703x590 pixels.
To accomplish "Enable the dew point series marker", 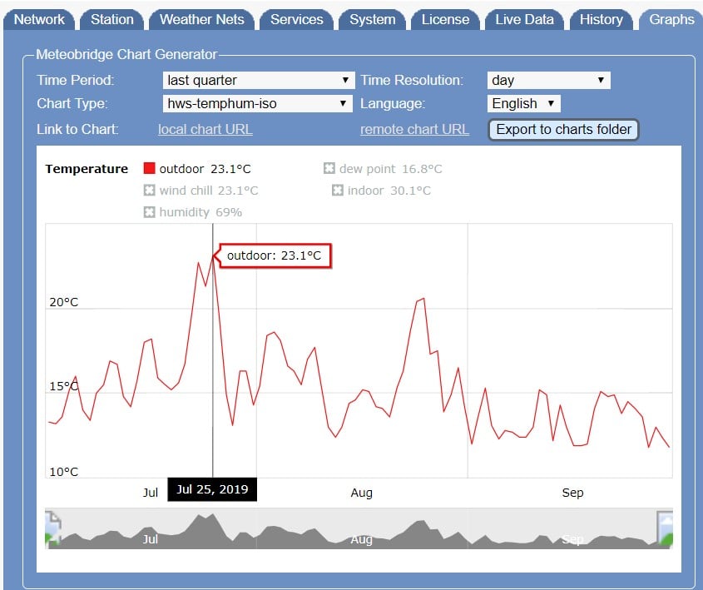I will pyautogui.click(x=329, y=169).
